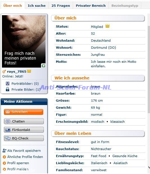Click the crown icon next to username rays_7865
The height and width of the screenshot is (174, 150).
point(29,71)
